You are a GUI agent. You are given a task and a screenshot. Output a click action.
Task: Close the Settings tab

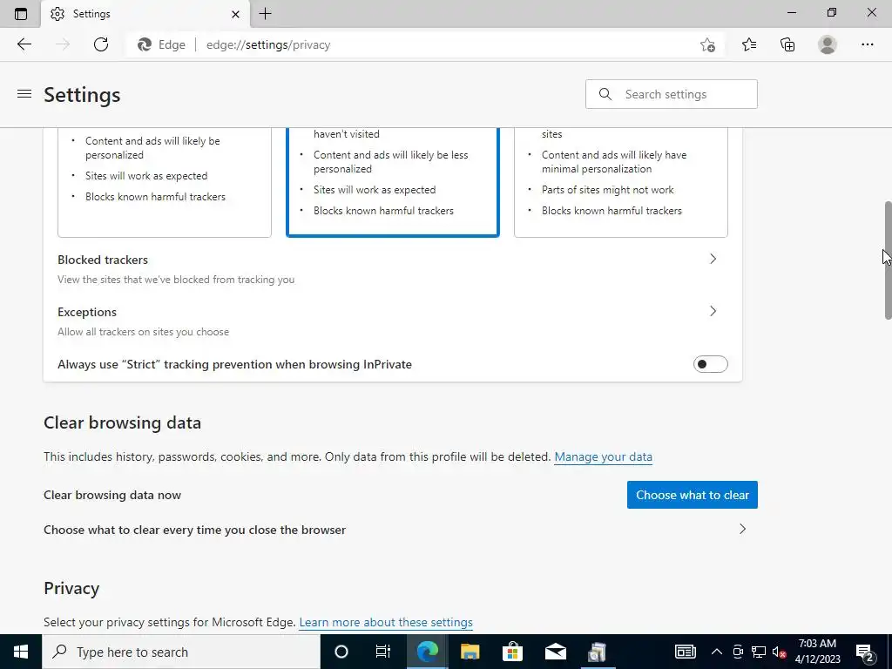(235, 14)
